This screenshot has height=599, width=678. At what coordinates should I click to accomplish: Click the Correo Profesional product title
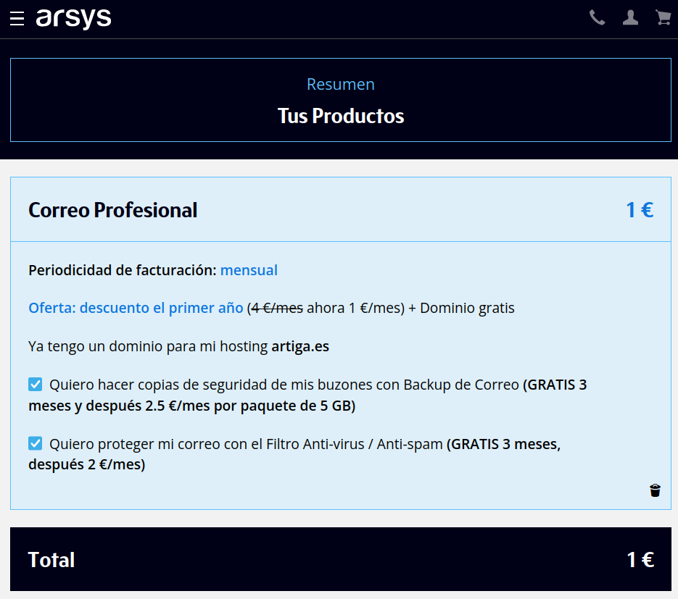(112, 210)
